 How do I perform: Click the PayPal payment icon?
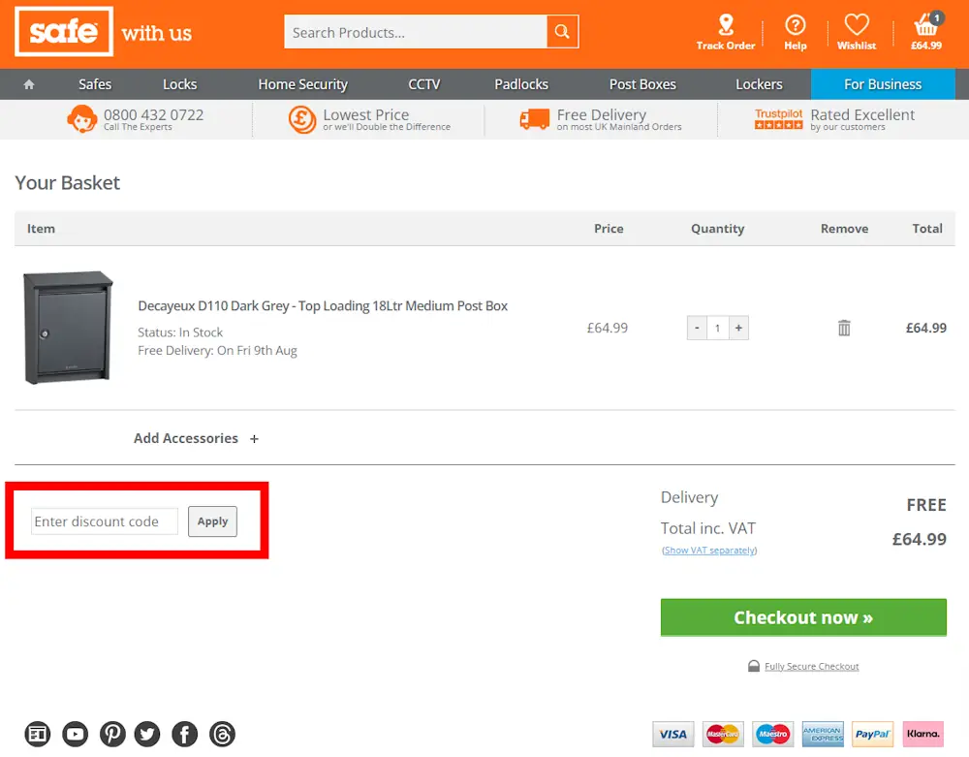click(x=873, y=734)
